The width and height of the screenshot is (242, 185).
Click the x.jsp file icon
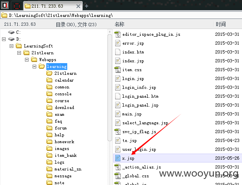(x=118, y=158)
